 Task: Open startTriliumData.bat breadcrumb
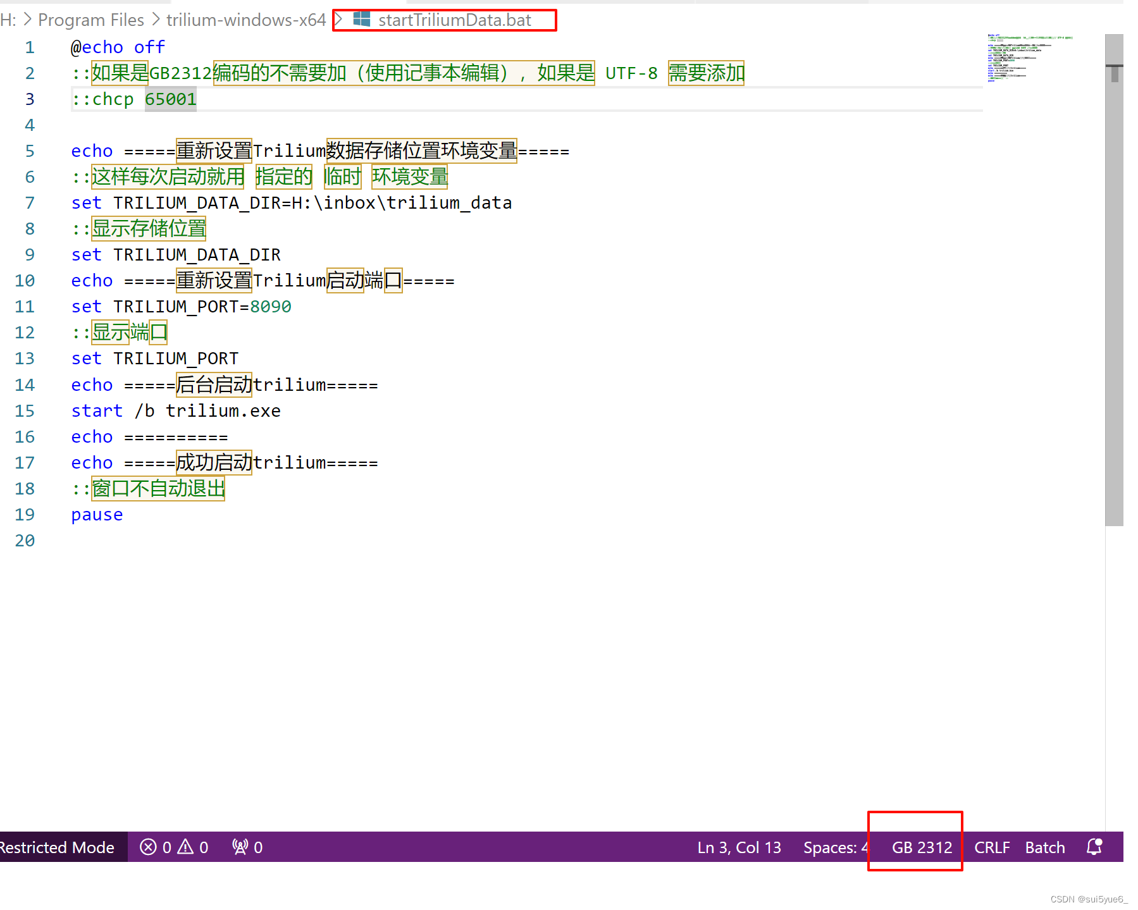pos(454,20)
